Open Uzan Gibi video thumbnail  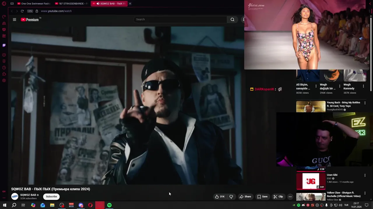coord(311,181)
